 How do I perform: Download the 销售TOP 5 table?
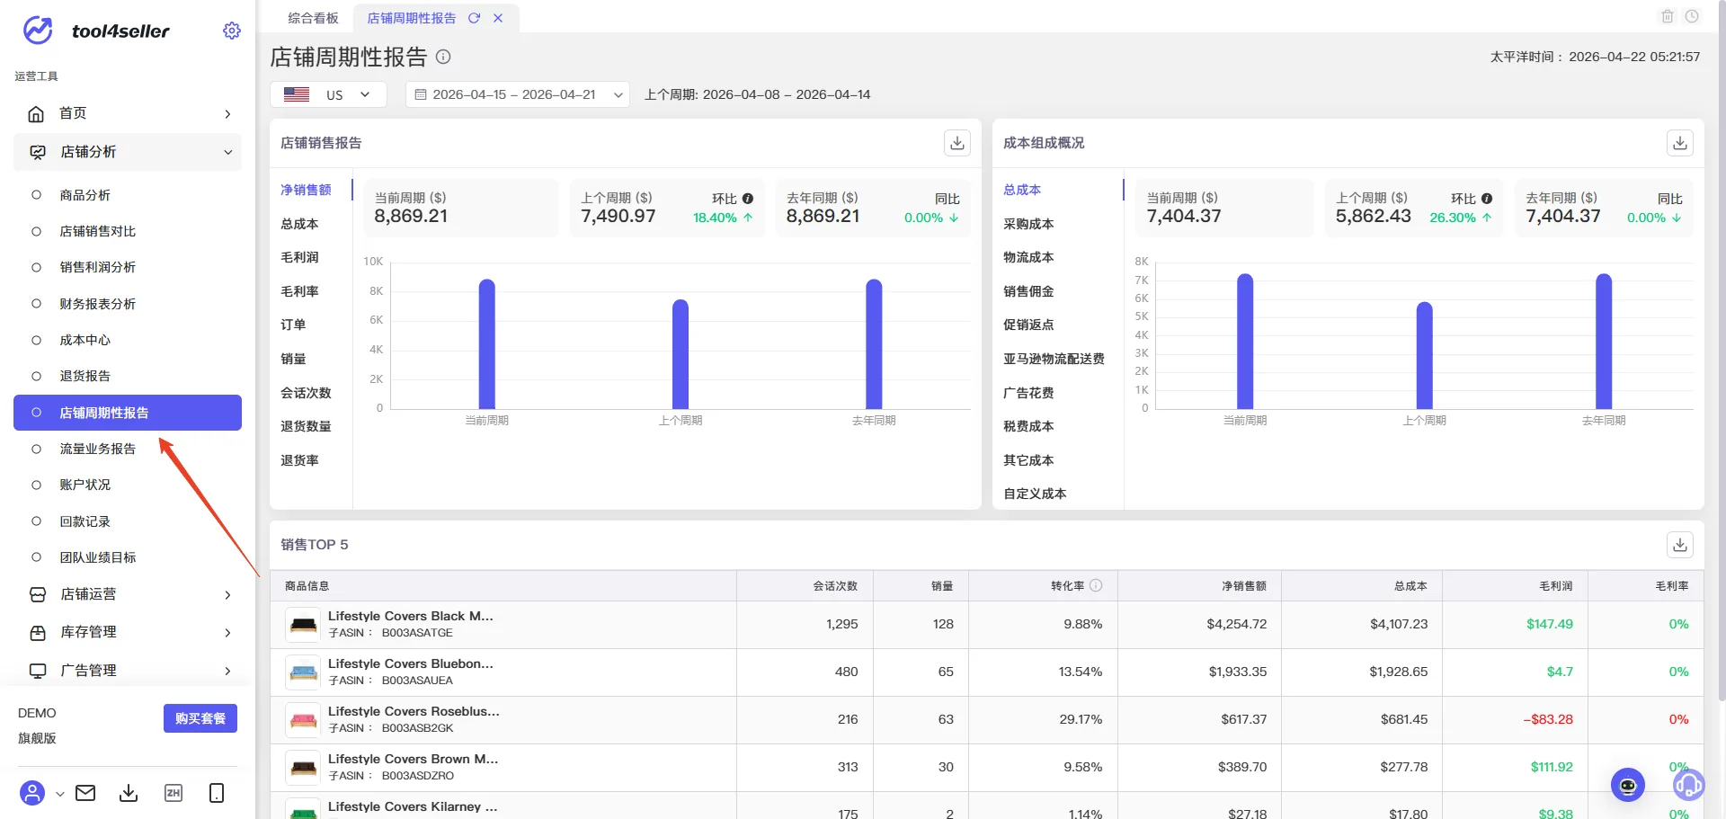click(x=1680, y=544)
